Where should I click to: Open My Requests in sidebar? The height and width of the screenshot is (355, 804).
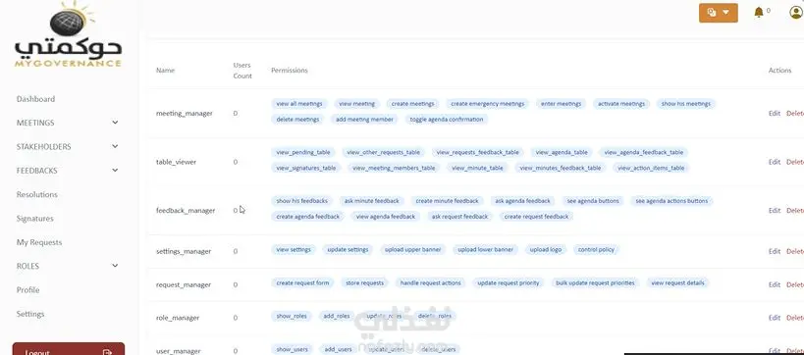[x=39, y=242]
